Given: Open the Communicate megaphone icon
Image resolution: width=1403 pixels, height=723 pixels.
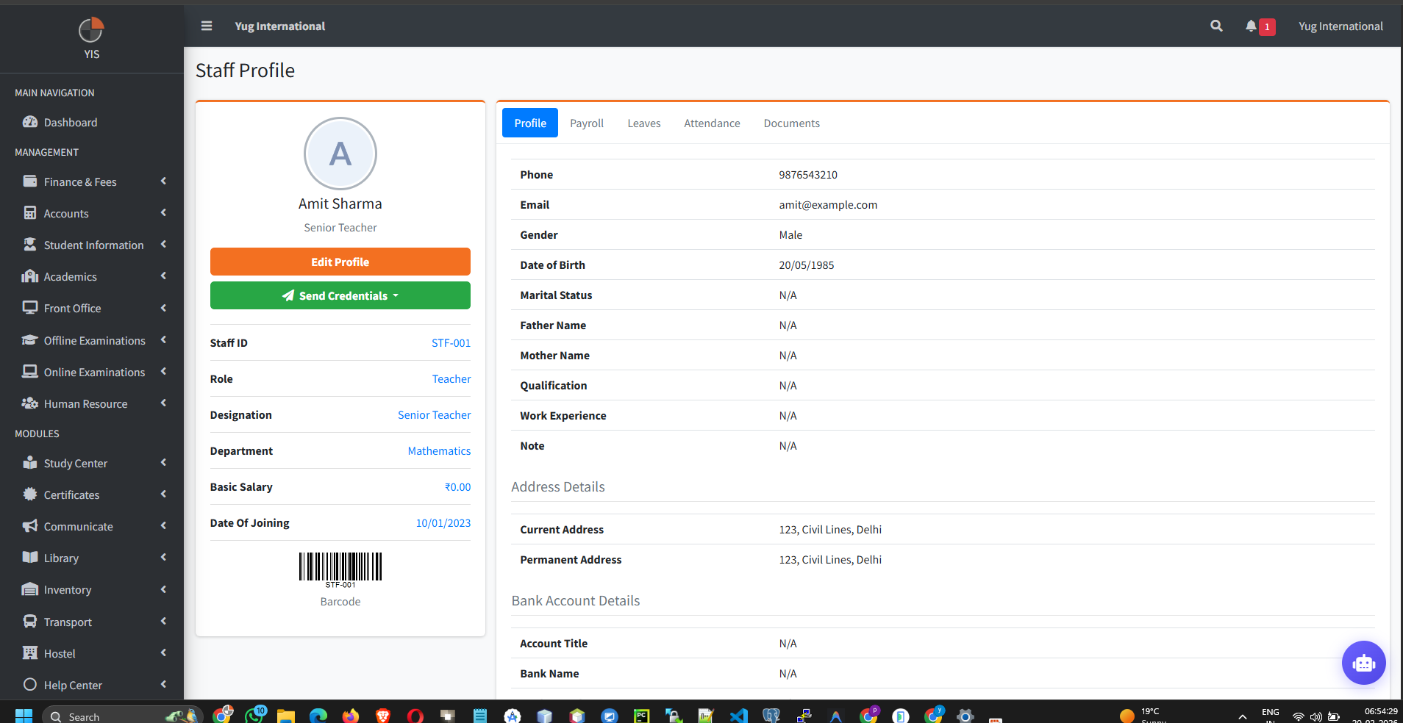Looking at the screenshot, I should click(x=29, y=526).
